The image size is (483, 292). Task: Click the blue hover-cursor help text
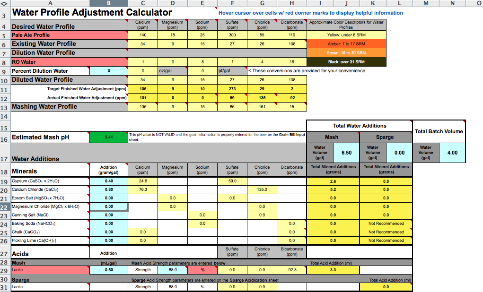tap(310, 13)
